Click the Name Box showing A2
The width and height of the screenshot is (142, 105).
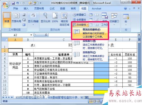click(15, 35)
